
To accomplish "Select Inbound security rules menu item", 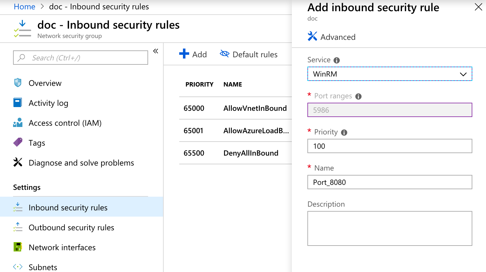I will (x=82, y=207).
